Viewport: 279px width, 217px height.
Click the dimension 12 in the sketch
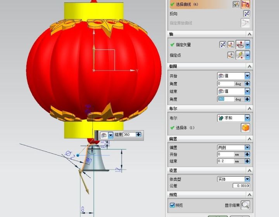point(118,169)
